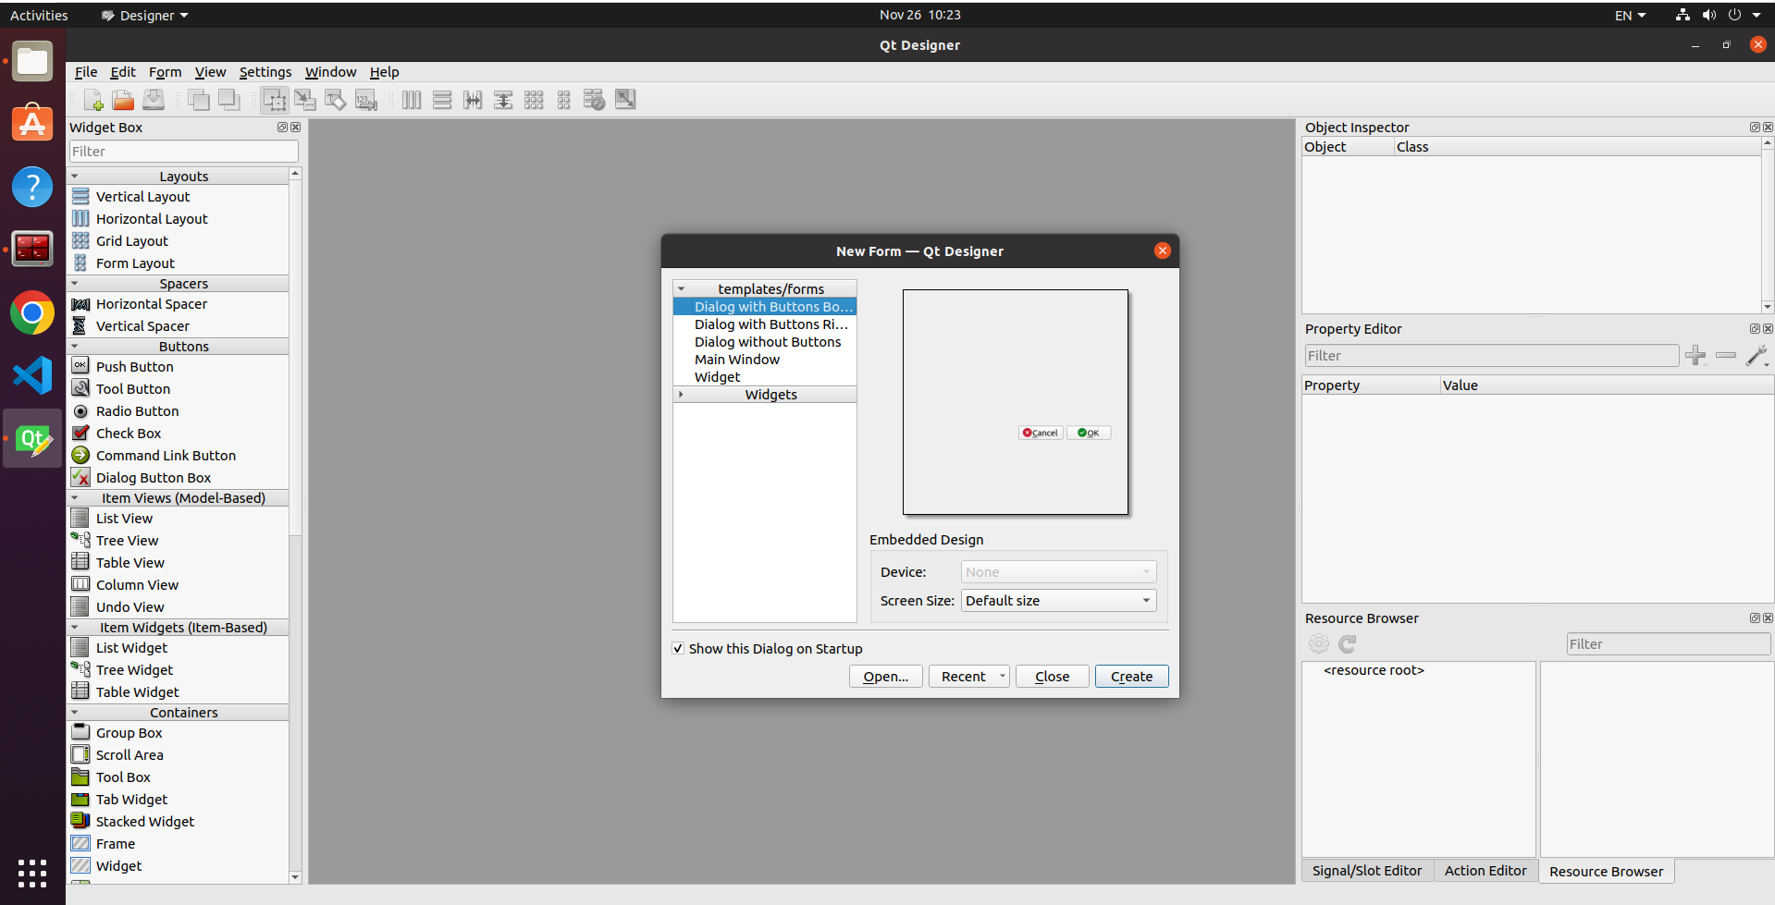Select Push Button in Widget Box
1775x905 pixels.
[x=134, y=367]
